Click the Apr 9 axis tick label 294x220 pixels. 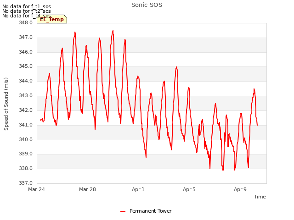[x=240, y=189]
